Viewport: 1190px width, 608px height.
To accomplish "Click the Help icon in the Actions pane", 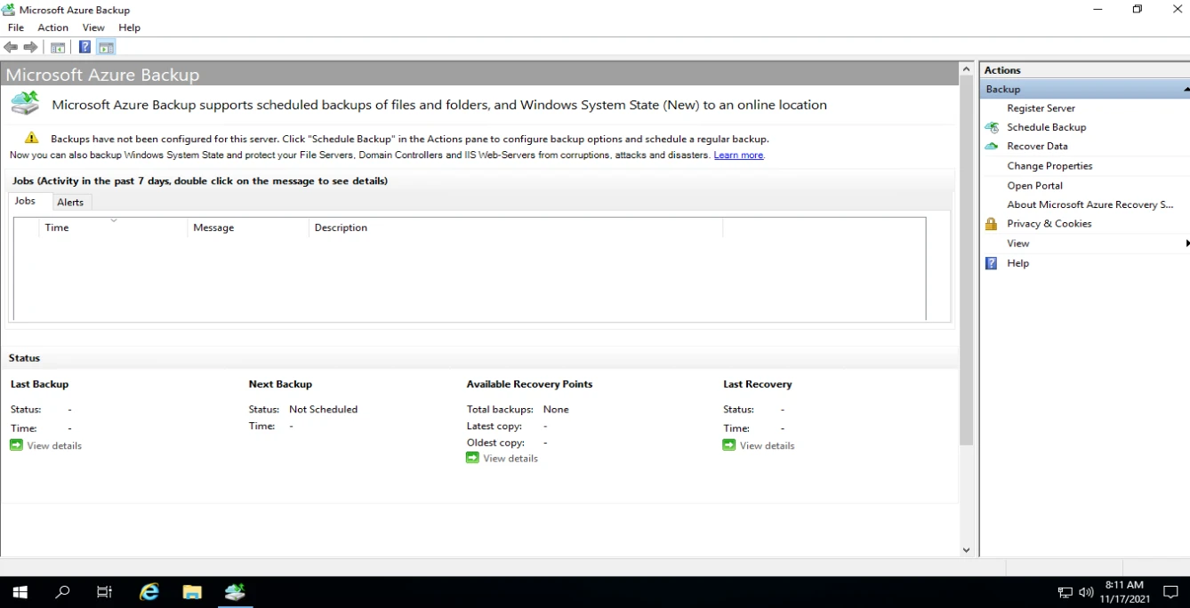I will (990, 263).
